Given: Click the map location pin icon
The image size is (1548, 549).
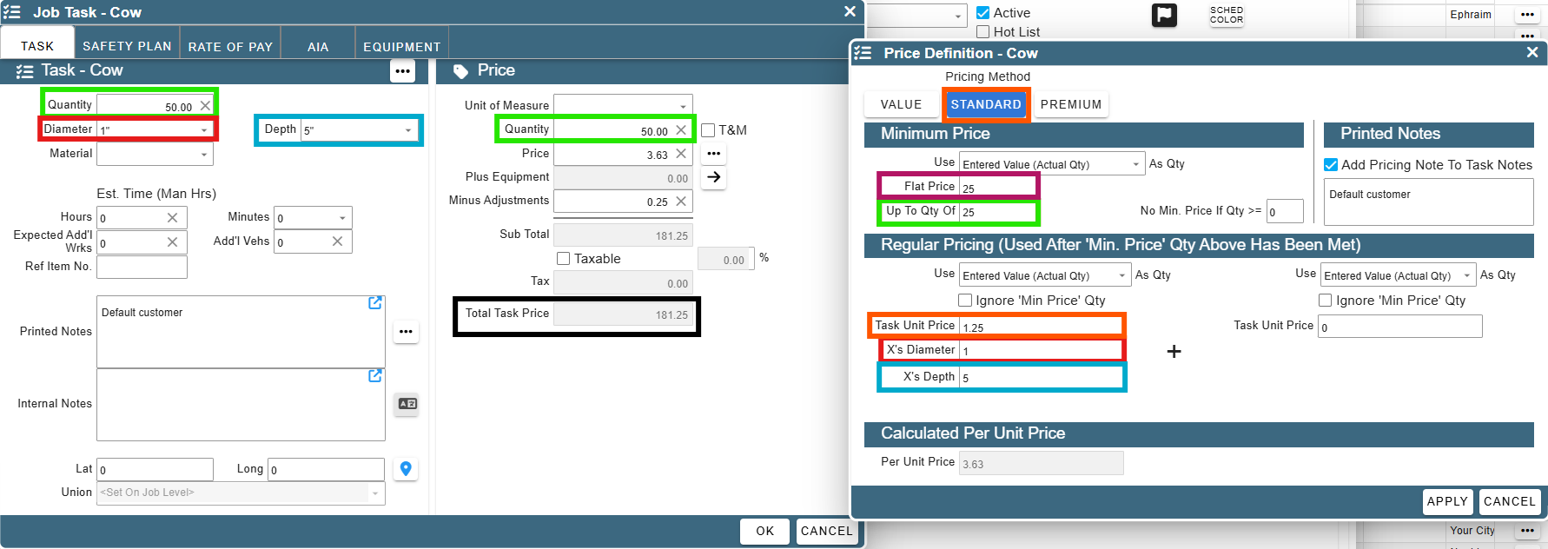Looking at the screenshot, I should click(406, 469).
